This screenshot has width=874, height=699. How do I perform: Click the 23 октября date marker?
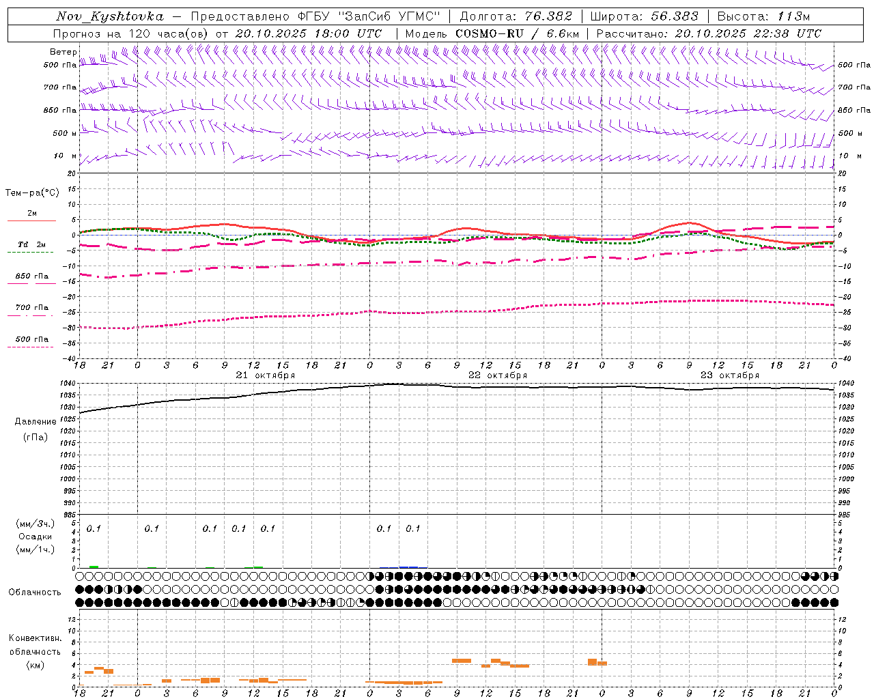point(730,375)
